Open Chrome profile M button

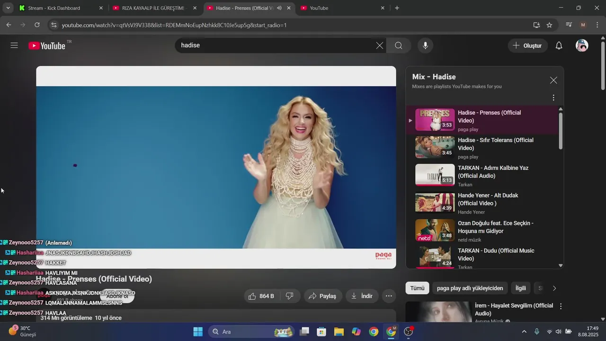tap(583, 25)
